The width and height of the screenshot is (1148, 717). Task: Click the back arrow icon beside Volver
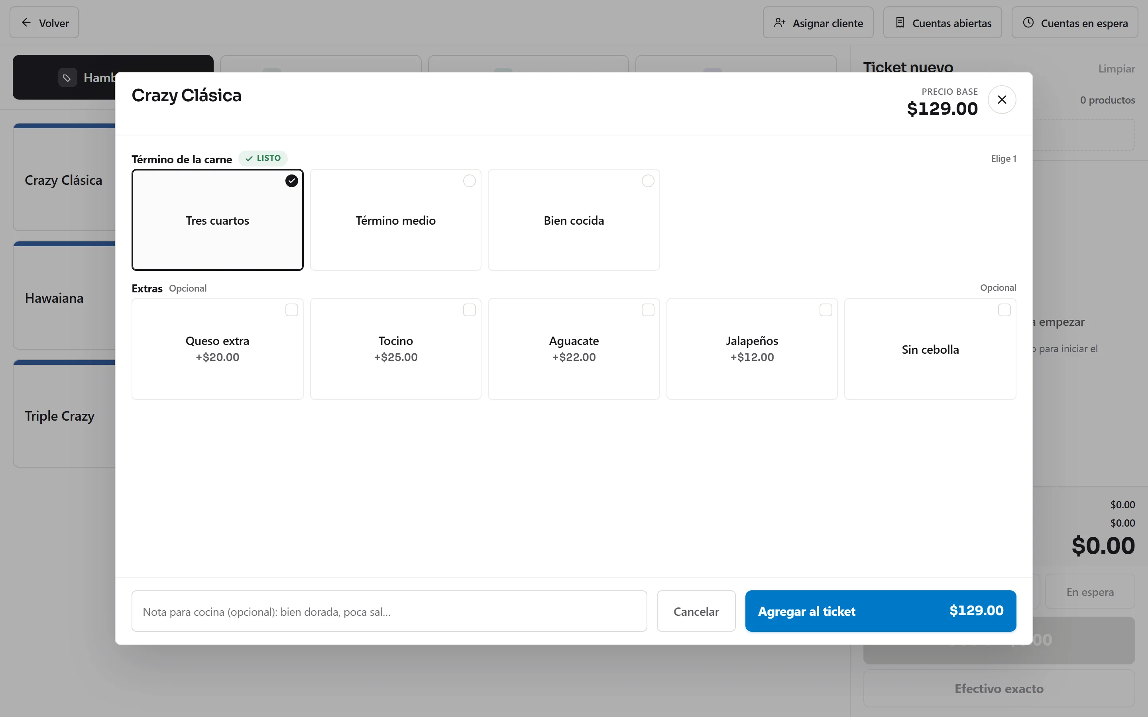(26, 22)
